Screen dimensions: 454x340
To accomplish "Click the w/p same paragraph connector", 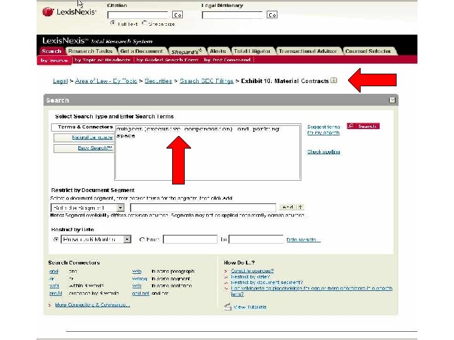I will point(137,271).
